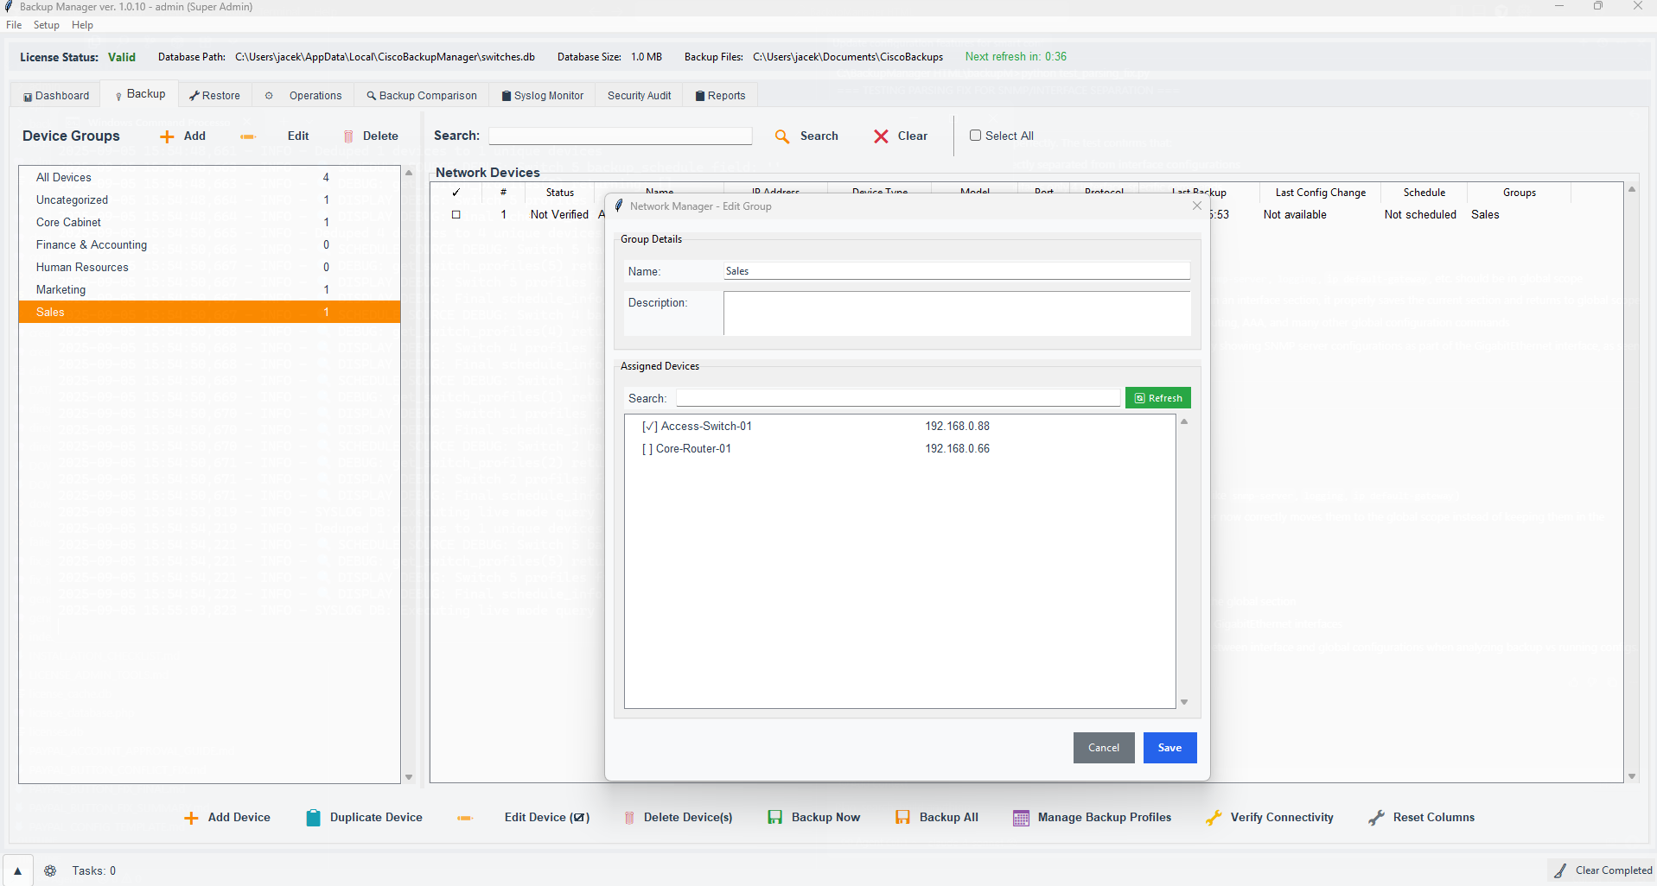Select Finance & Accounting group

(x=209, y=244)
